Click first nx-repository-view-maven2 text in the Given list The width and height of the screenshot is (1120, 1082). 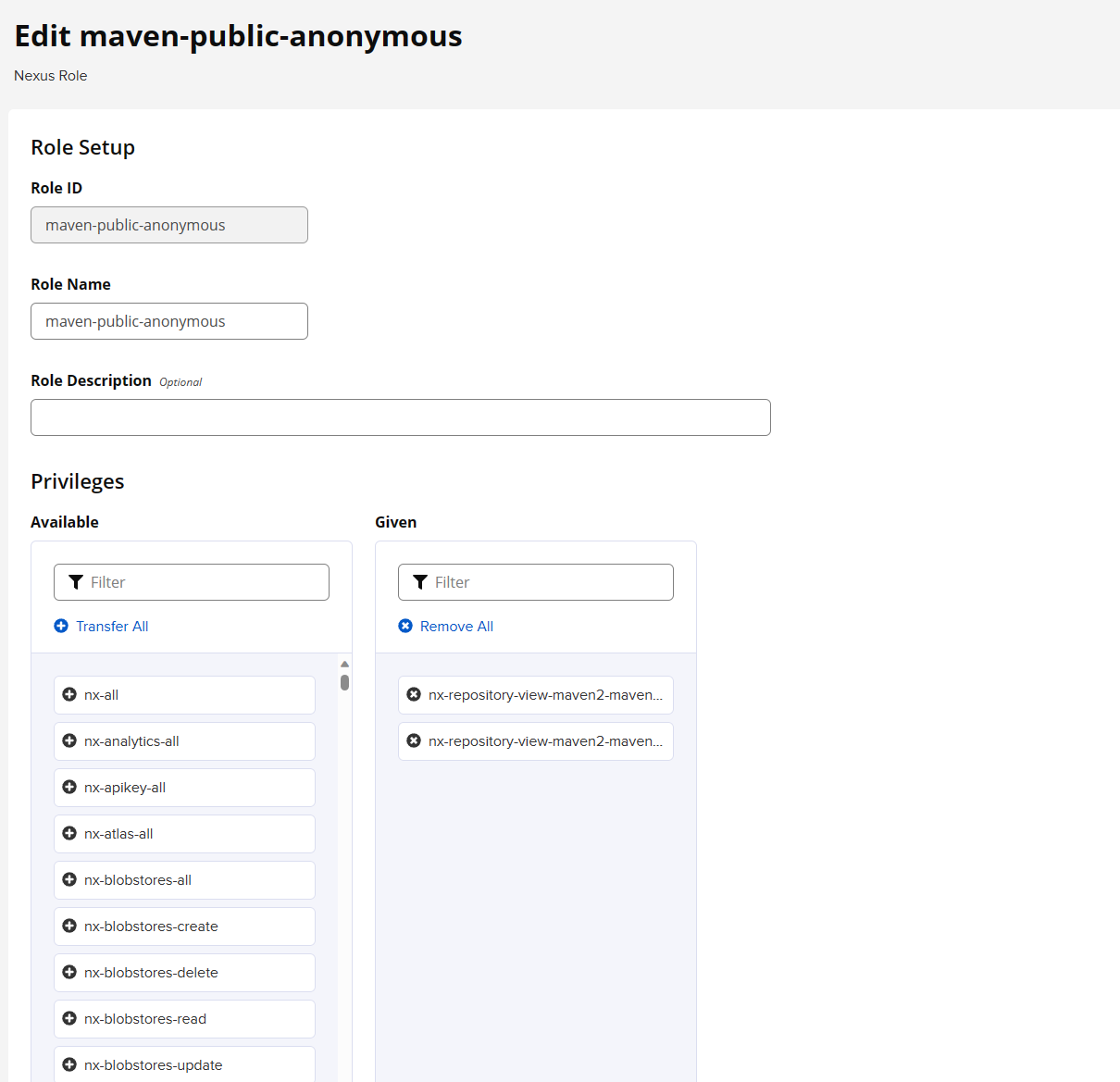(545, 695)
